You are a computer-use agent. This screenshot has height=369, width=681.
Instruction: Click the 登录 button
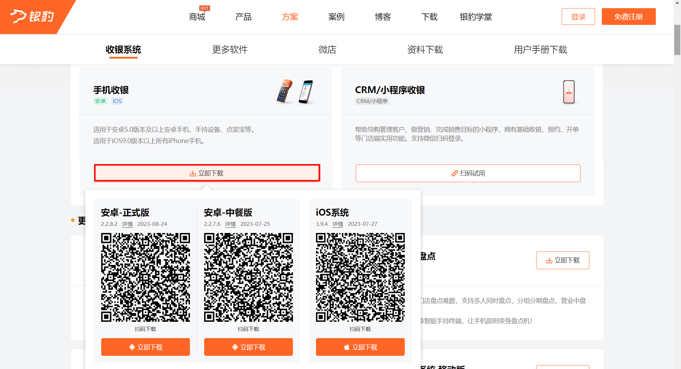pyautogui.click(x=578, y=16)
